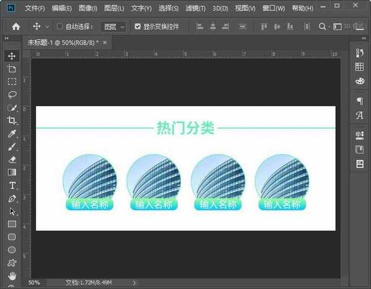Open the 图像(I) menu

[x=88, y=9]
